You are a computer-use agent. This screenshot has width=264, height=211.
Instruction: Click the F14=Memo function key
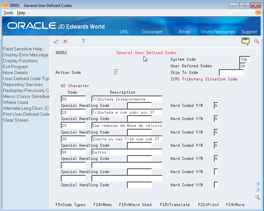pyautogui.click(x=102, y=205)
